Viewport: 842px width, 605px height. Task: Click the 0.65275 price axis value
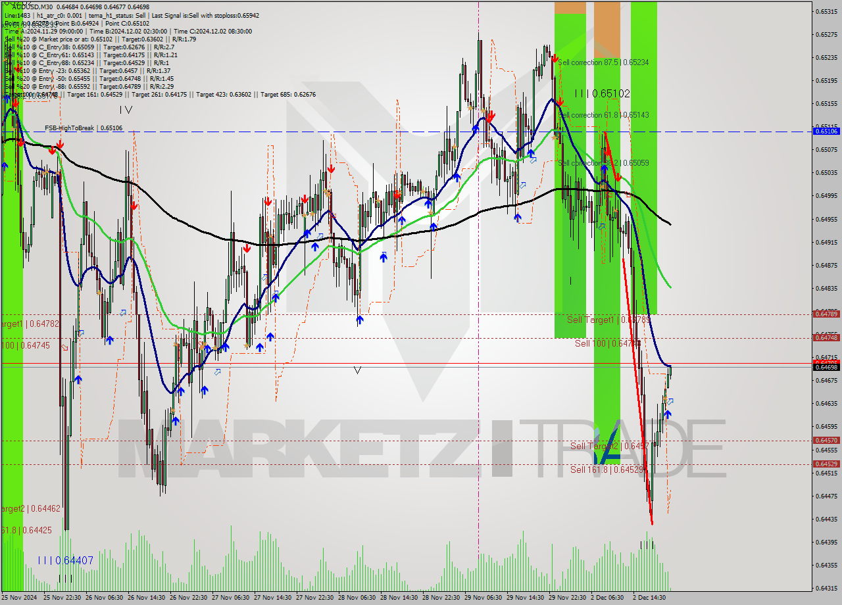tap(826, 34)
